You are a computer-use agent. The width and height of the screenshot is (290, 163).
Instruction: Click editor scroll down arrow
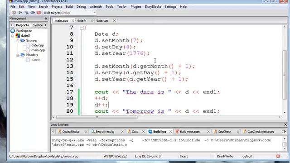pos(285,113)
